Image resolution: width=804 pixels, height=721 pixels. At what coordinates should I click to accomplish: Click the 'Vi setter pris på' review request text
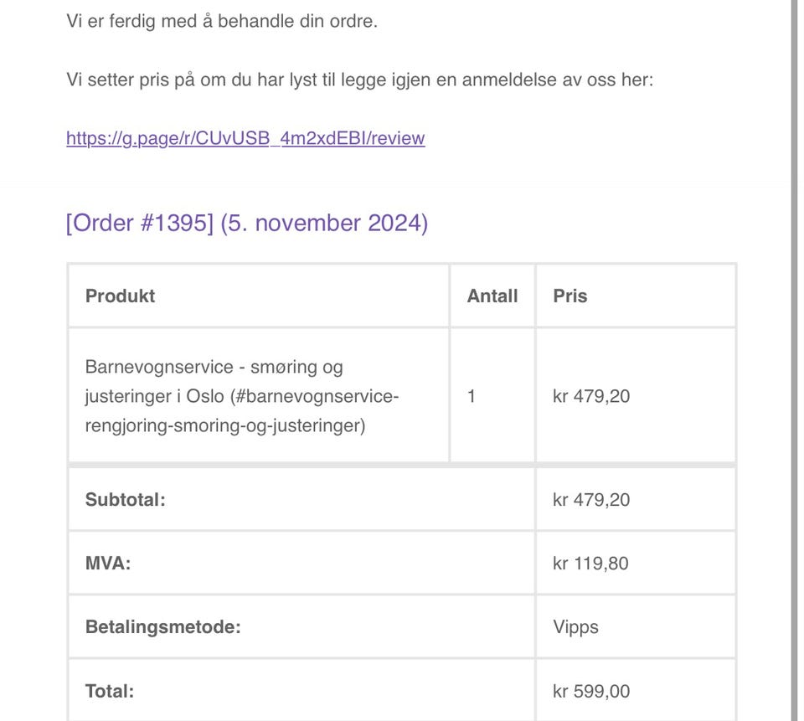tap(359, 80)
